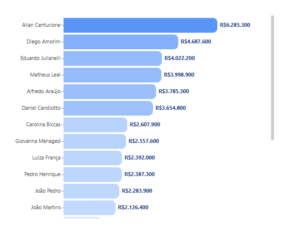Click the Carolina Biccas bar

(x=95, y=125)
